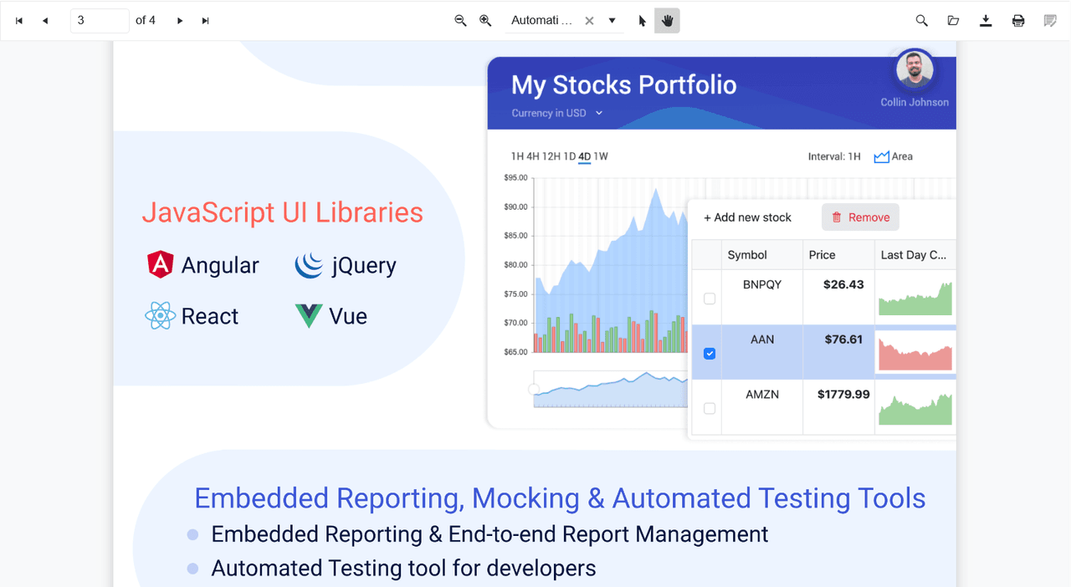Click the Last Day C... column header
Screen dimensions: 1071x587
click(x=915, y=255)
